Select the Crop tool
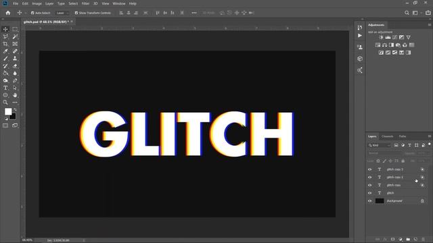This screenshot has height=243, width=433. click(x=5, y=44)
